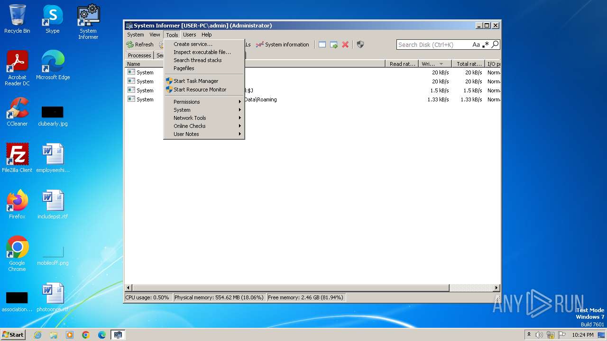Expand the Network Tools submenu
Screen dimensions: 607x341
(204, 118)
